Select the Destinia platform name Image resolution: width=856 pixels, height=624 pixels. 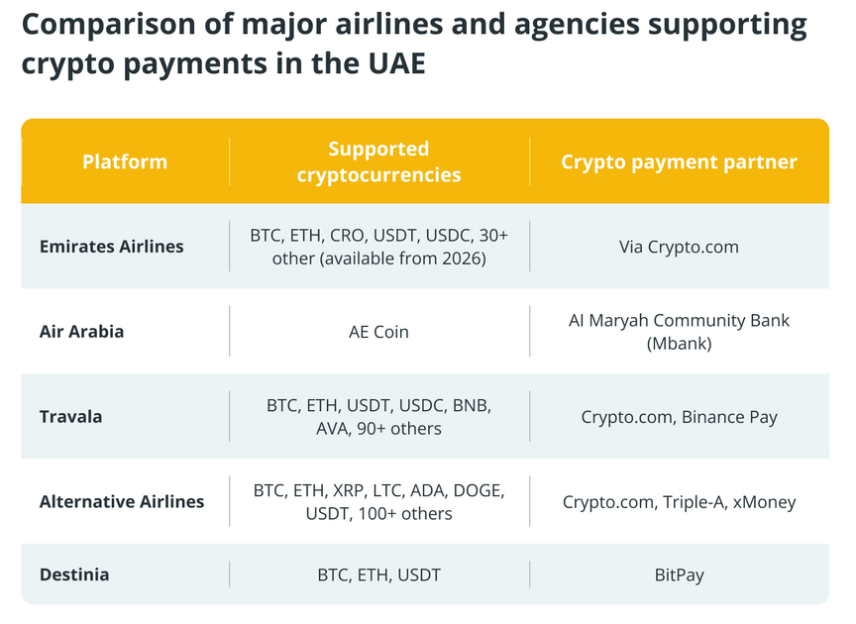pos(74,574)
